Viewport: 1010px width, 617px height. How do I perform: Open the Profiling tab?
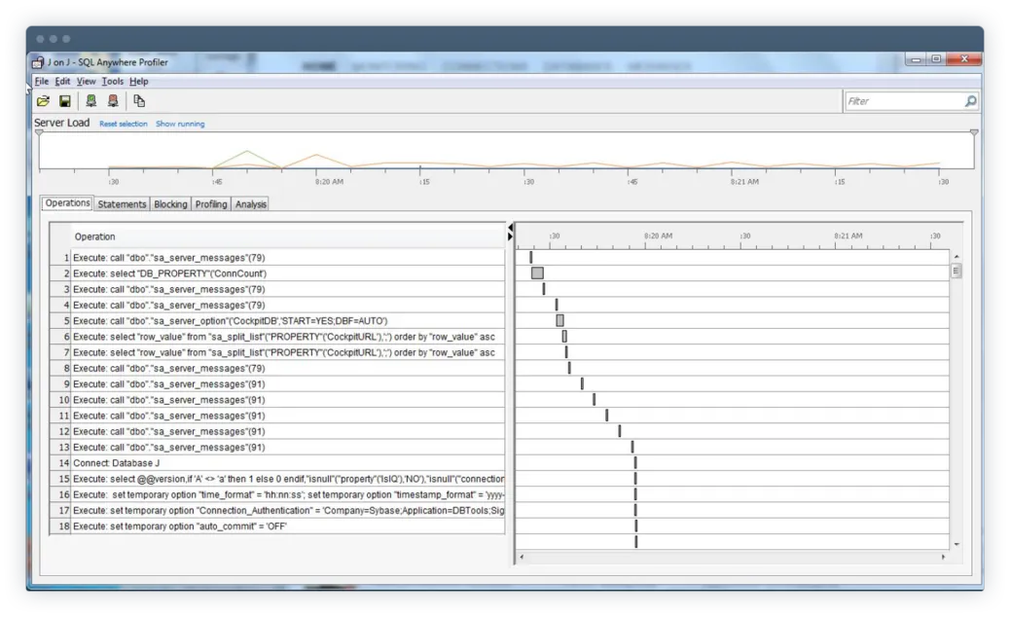tap(211, 204)
